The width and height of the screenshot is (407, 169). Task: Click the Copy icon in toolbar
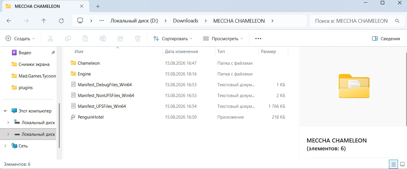68,38
